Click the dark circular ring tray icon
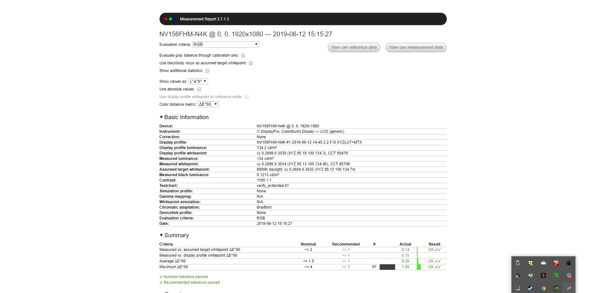 point(569,263)
